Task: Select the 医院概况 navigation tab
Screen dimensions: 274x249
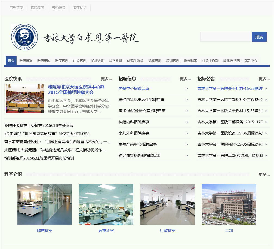Action: pyautogui.click(x=26, y=61)
